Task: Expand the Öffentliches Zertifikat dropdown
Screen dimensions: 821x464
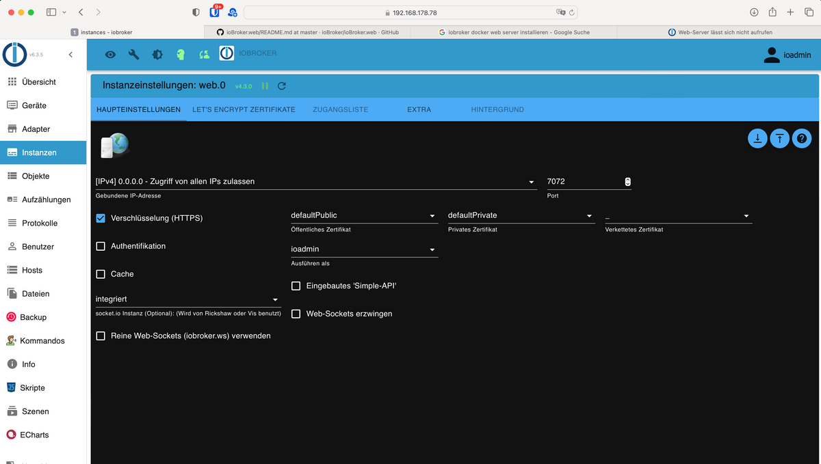Action: pyautogui.click(x=363, y=216)
